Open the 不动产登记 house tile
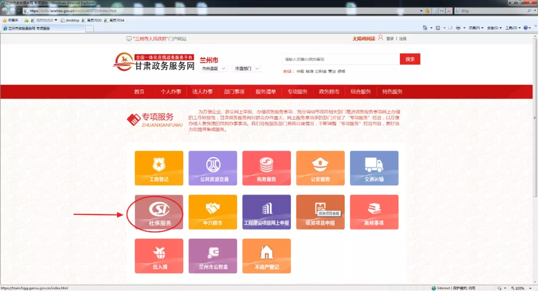The height and width of the screenshot is (291, 538). (x=266, y=256)
